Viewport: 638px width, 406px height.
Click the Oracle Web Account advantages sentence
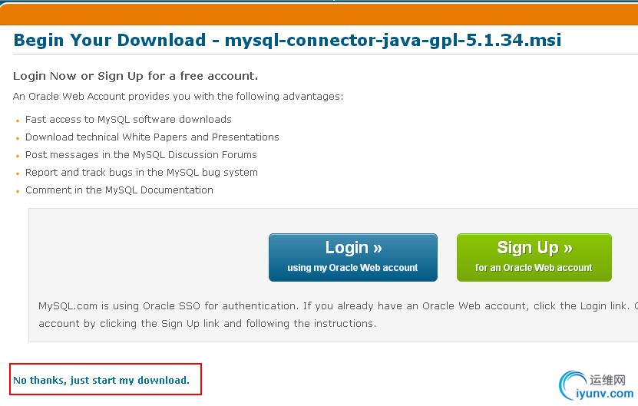[x=178, y=97]
